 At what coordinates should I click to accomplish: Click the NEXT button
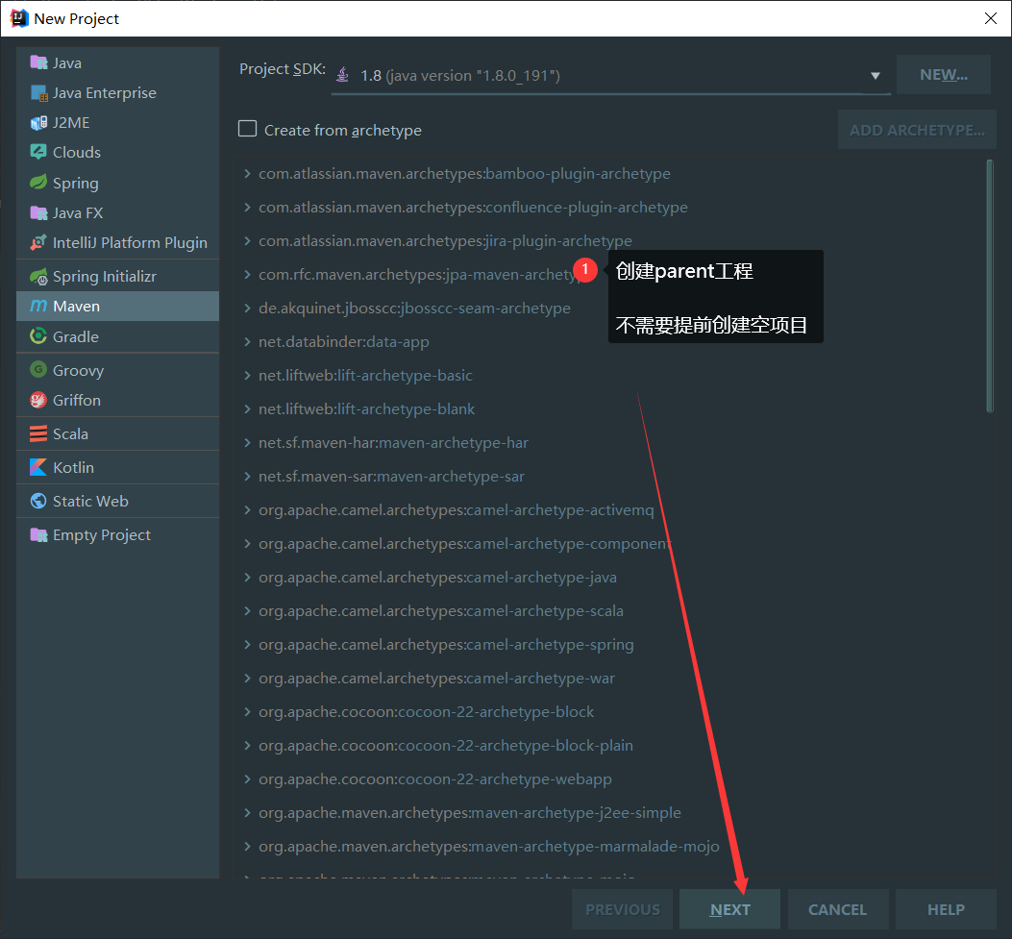[730, 909]
